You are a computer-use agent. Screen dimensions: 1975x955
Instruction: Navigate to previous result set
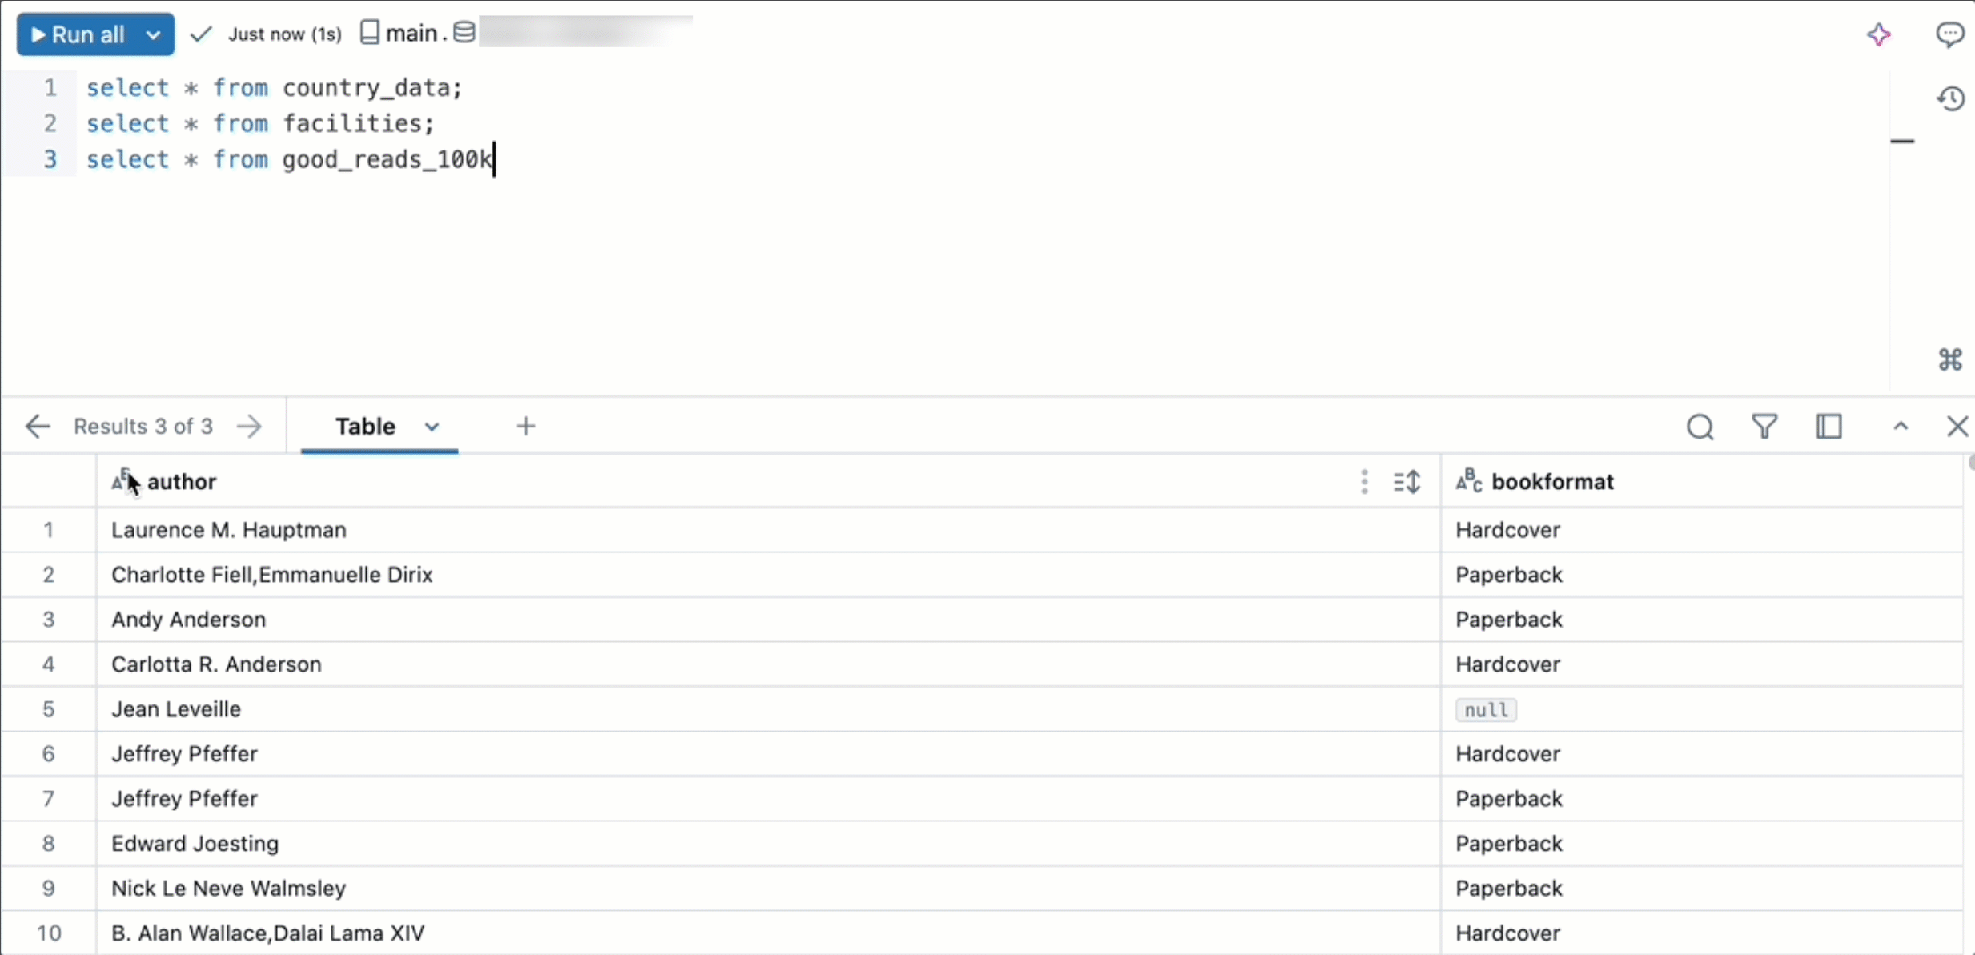[x=38, y=426]
